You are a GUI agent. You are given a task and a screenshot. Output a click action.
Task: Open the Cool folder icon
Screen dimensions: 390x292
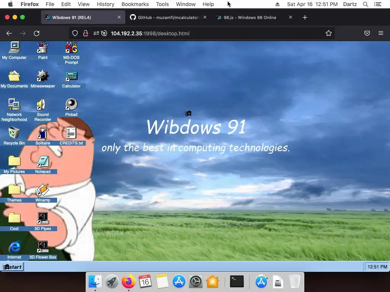point(14,222)
